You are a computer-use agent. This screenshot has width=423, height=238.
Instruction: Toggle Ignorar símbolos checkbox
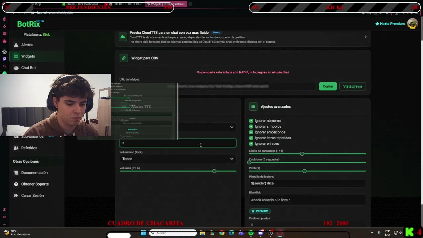click(x=251, y=127)
